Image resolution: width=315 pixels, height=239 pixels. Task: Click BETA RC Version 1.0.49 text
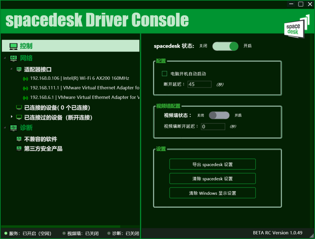pos(277,233)
